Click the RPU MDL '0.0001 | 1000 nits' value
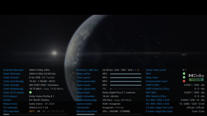The image size is (207, 116). [194, 93]
